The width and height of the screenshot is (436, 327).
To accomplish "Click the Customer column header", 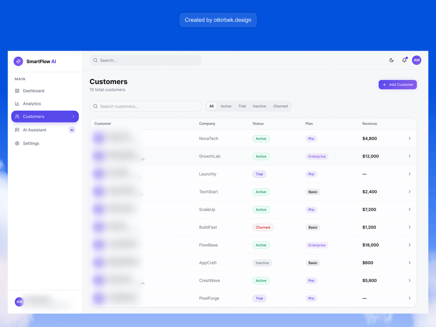I will [102, 124].
